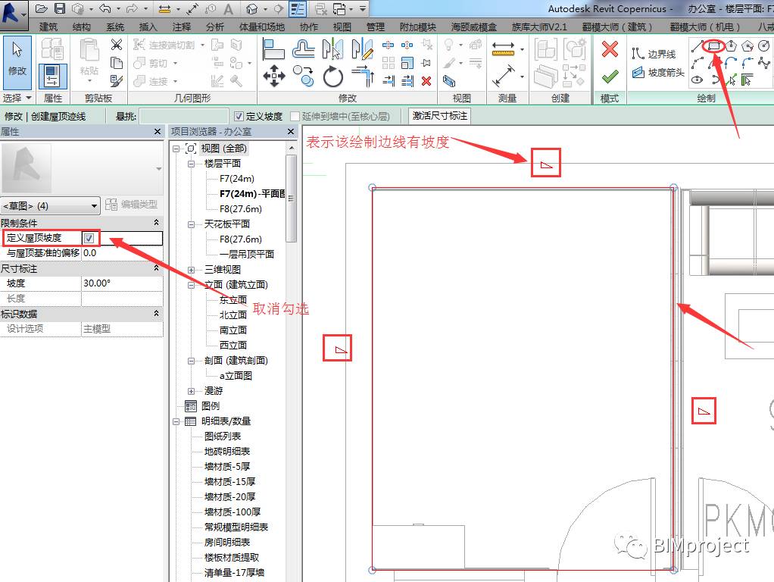This screenshot has width=774, height=582.
Task: Collapse the 标识数据 property group
Action: [157, 314]
